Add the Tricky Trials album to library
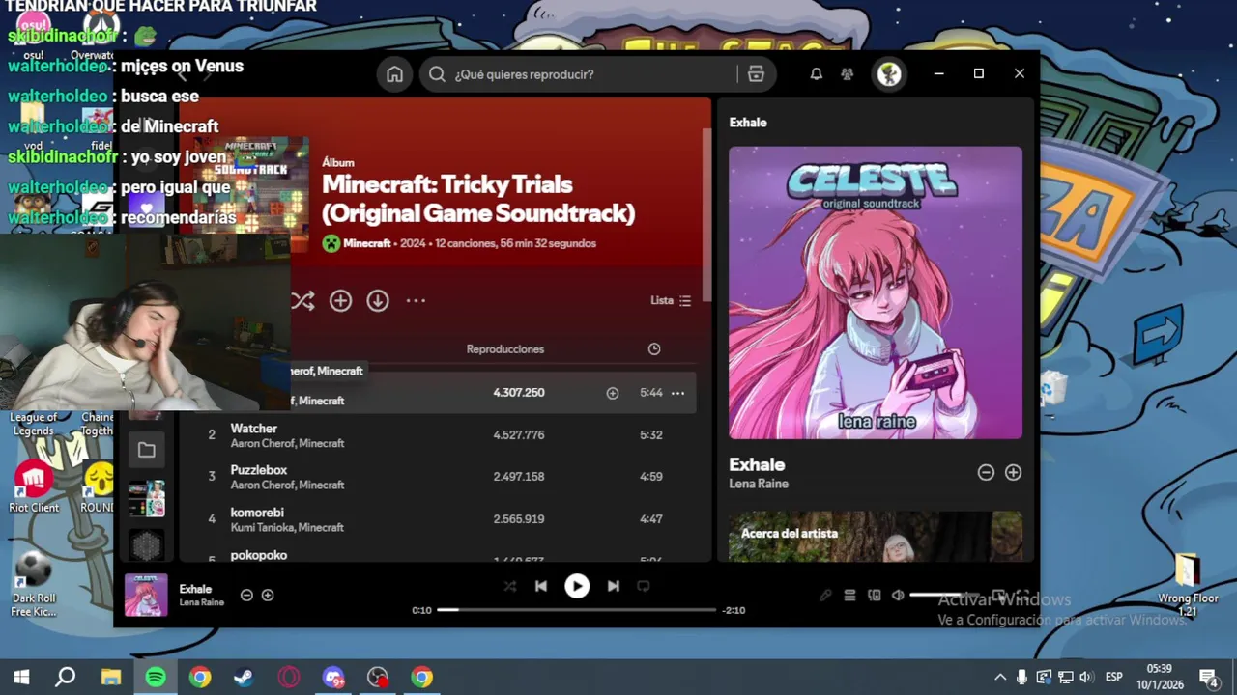1237x695 pixels. pos(340,301)
